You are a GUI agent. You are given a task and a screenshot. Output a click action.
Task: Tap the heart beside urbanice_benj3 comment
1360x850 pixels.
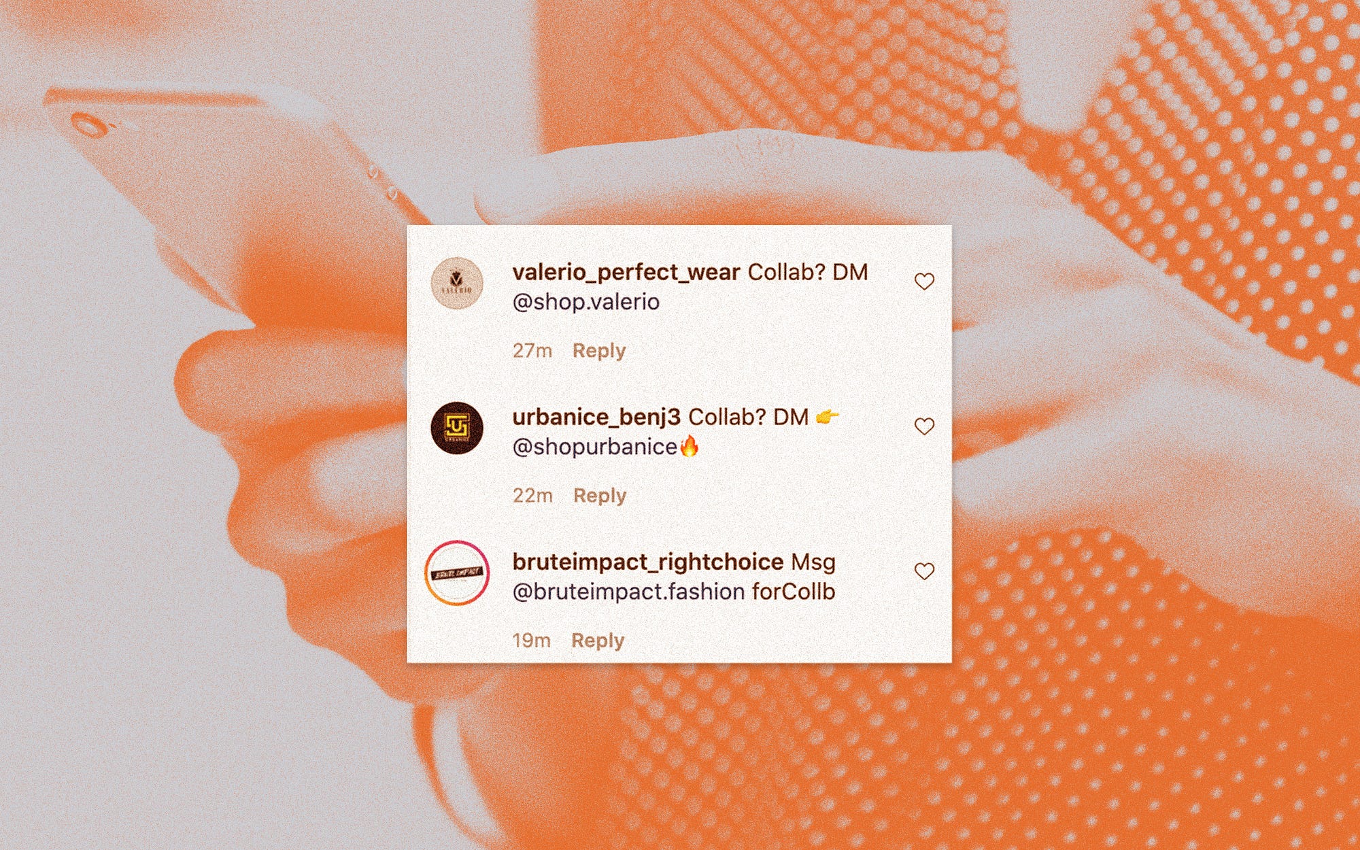pos(924,426)
